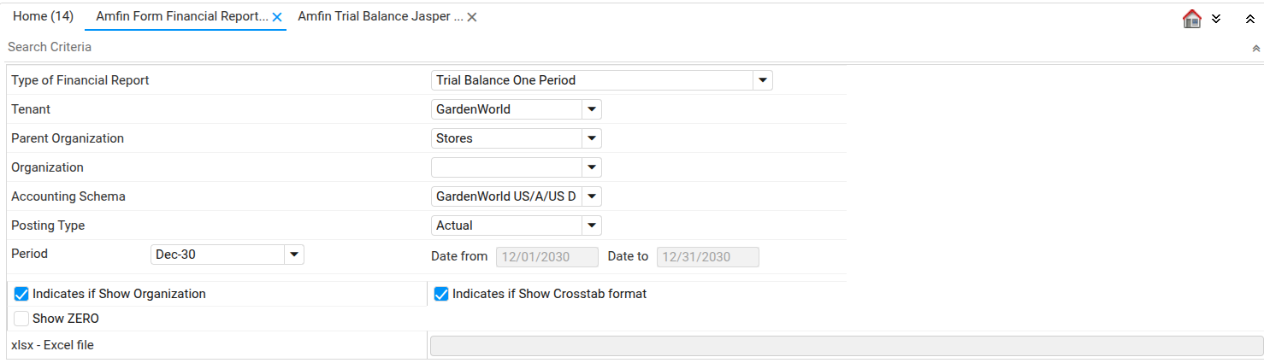1264x363 pixels.
Task: Click the Home house icon
Action: pyautogui.click(x=1192, y=19)
